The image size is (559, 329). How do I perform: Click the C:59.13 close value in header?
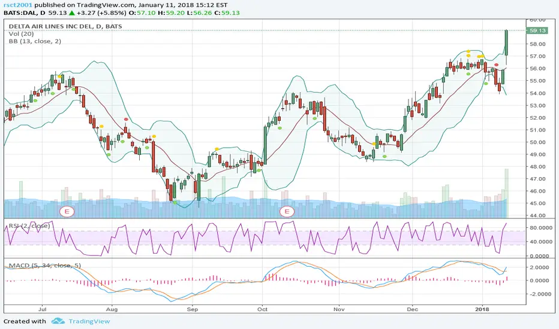coord(227,13)
